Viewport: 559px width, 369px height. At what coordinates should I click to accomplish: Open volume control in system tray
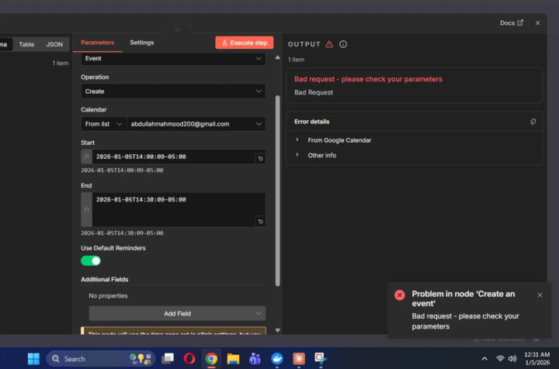(x=512, y=359)
